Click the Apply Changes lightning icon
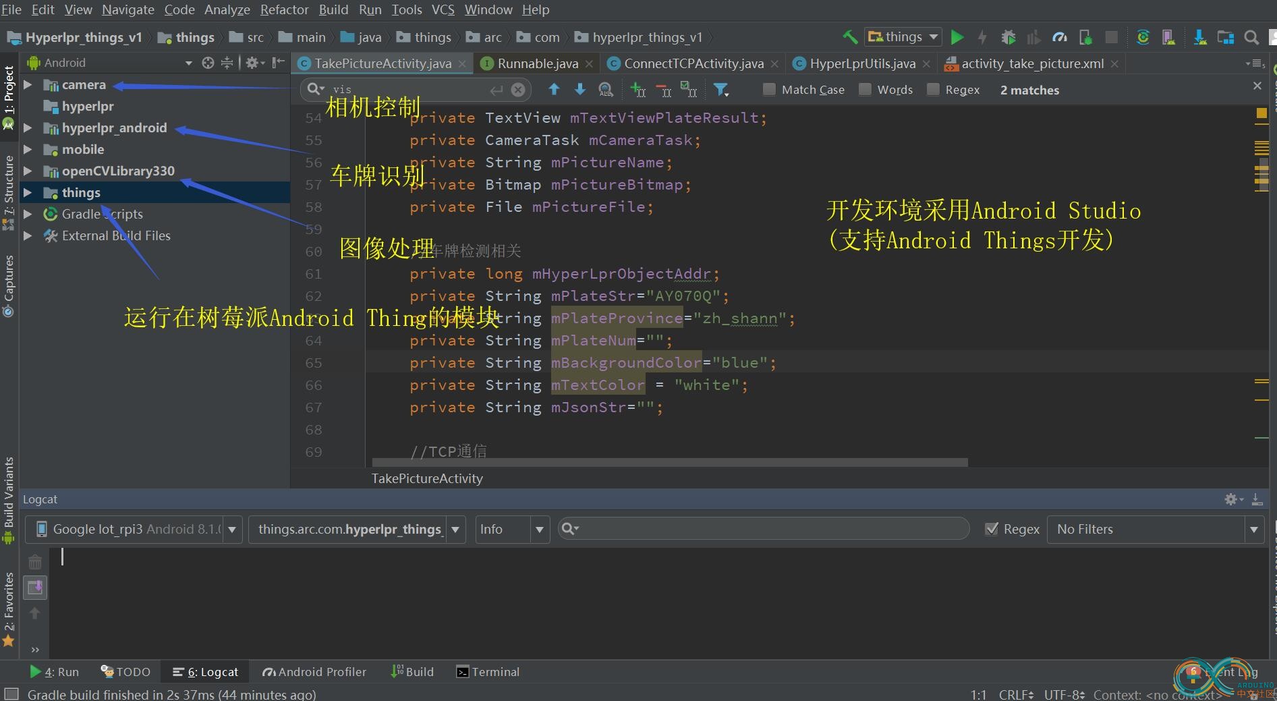The width and height of the screenshot is (1277, 701). (982, 37)
